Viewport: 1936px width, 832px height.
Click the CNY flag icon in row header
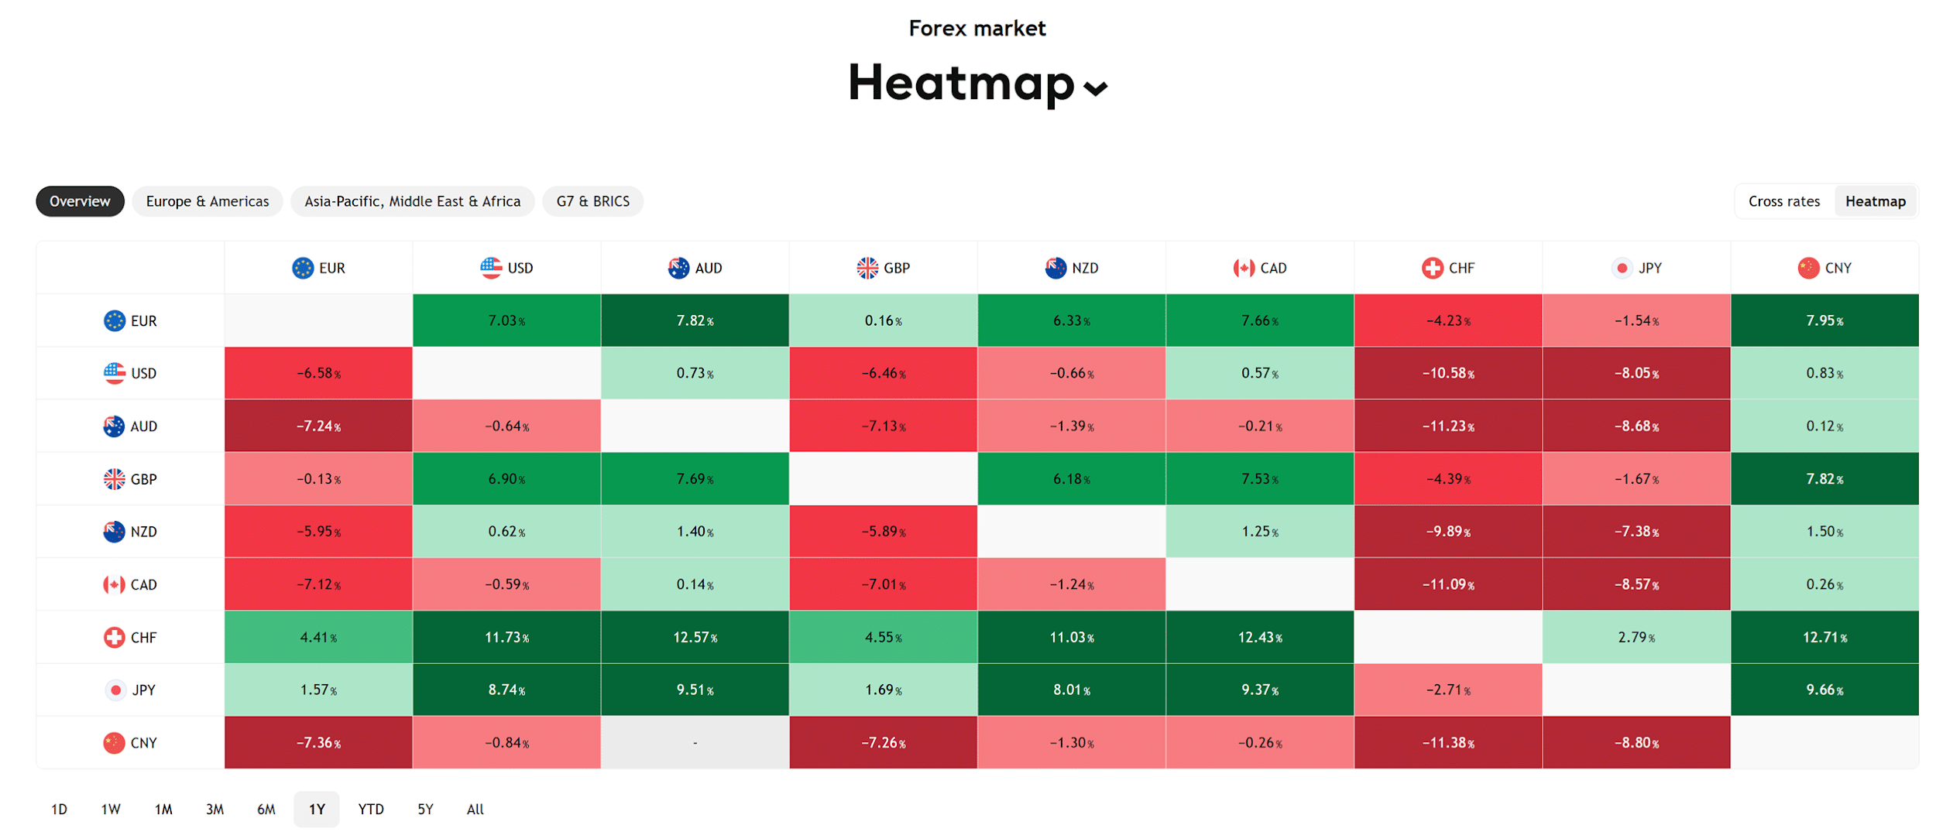tap(114, 742)
